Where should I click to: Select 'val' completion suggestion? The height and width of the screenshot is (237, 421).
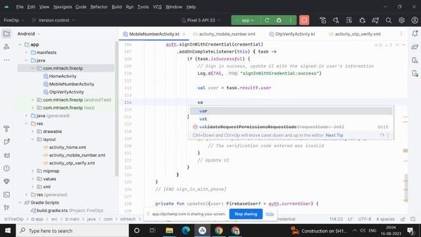(291, 118)
